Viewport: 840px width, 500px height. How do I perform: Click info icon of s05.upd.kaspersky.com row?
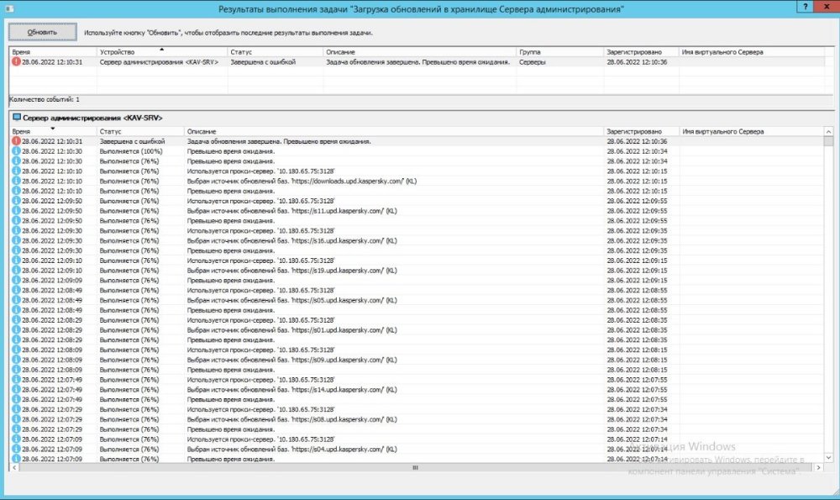pos(16,300)
